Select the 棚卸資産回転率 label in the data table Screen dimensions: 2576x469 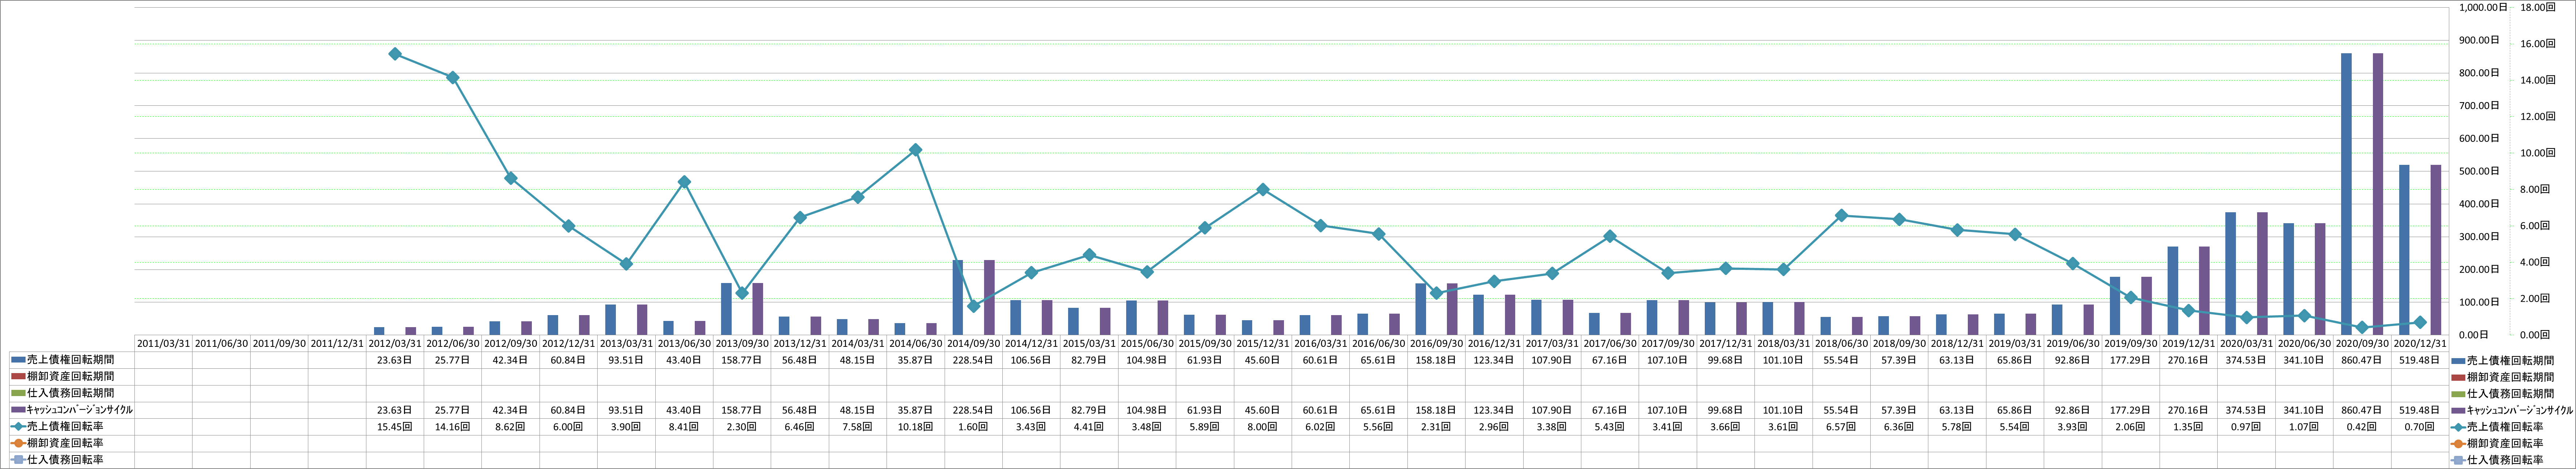pos(65,443)
